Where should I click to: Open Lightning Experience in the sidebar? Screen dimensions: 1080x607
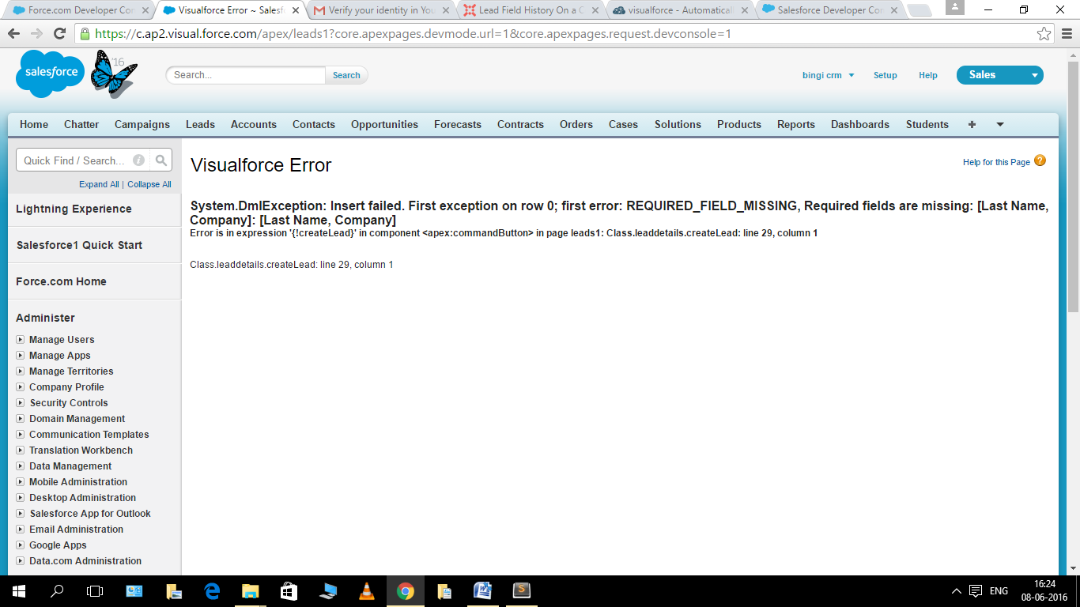[x=74, y=209]
